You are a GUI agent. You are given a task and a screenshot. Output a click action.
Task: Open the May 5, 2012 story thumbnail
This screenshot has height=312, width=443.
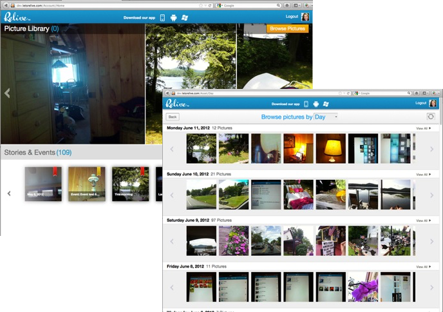43,184
